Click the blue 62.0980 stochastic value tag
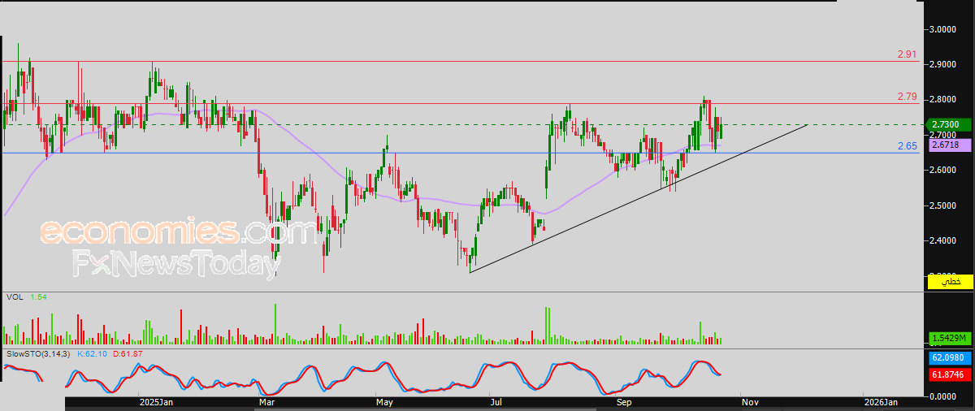975x411 pixels. (951, 357)
